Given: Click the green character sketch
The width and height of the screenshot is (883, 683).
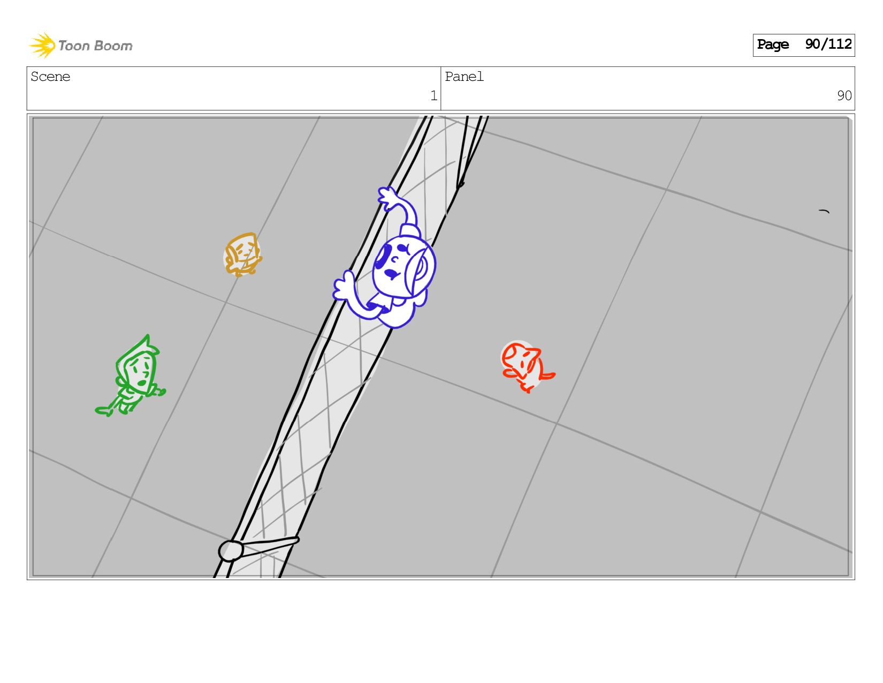Looking at the screenshot, I should (x=130, y=377).
